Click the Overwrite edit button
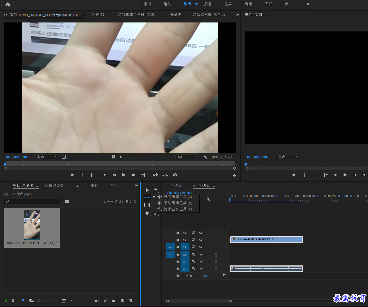The image size is (368, 307). click(165, 175)
